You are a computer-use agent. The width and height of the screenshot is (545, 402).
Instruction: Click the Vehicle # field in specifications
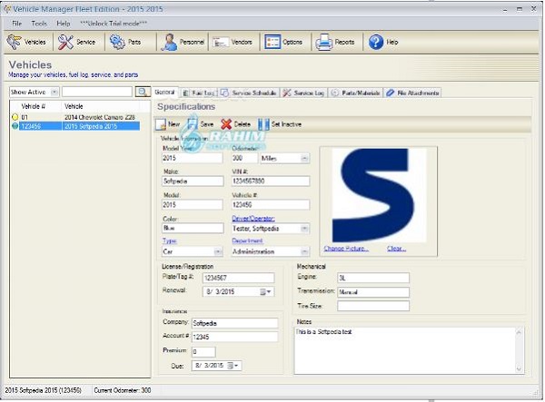(270, 204)
